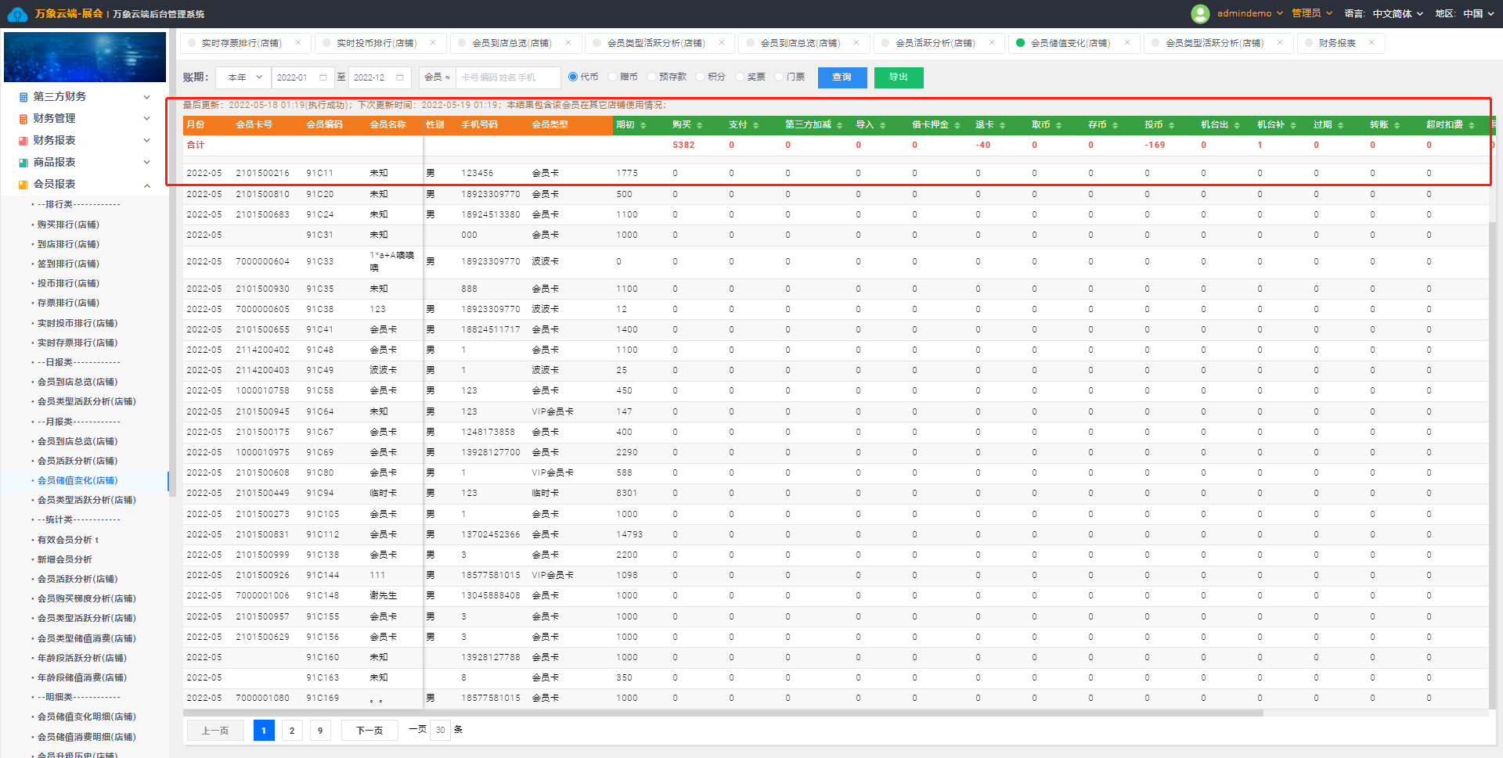The height and width of the screenshot is (758, 1503).
Task: Sort by the 借卡押金 column arrows
Action: coord(957,125)
